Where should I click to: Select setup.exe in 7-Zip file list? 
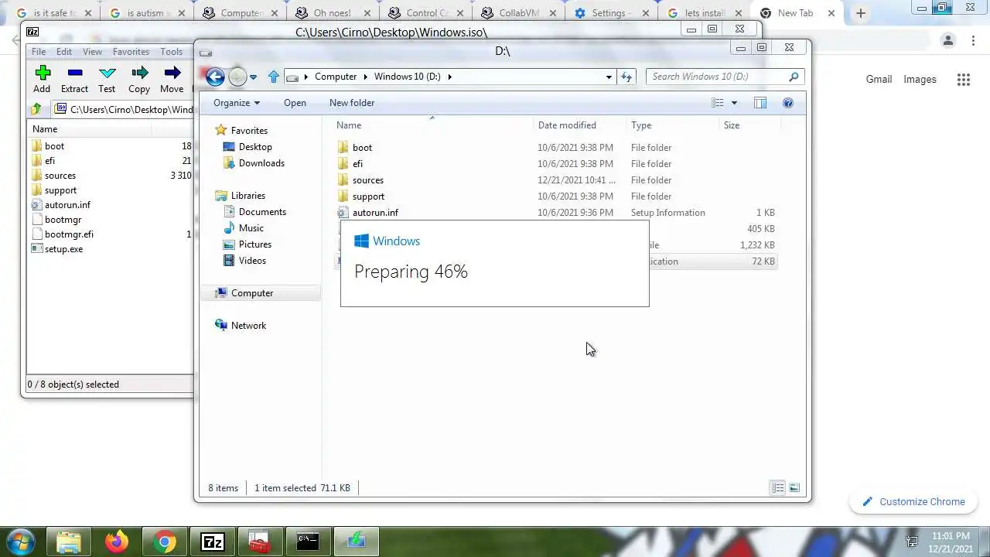pos(63,249)
